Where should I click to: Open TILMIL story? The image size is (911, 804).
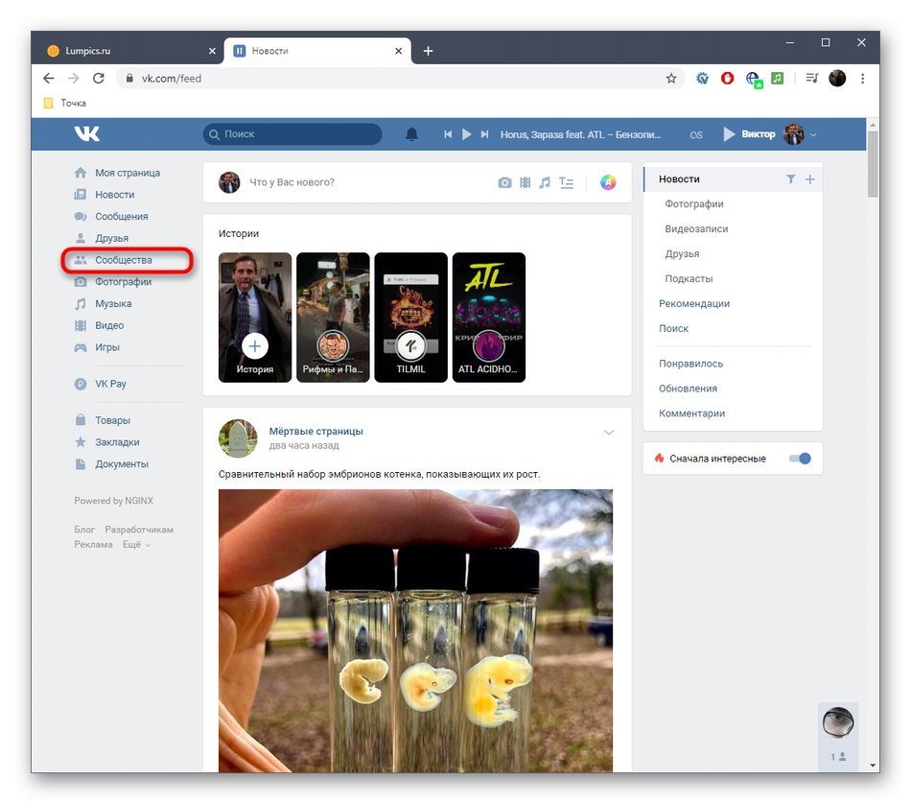point(410,318)
